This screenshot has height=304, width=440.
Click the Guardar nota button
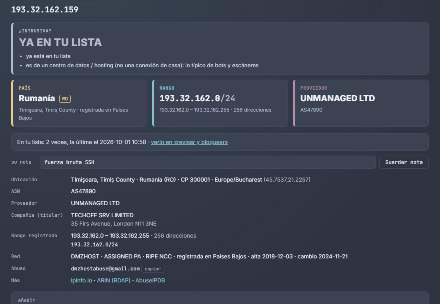click(x=404, y=162)
